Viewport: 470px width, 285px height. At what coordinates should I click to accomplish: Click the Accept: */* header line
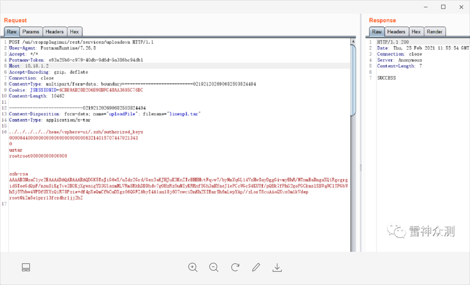[x=23, y=54]
